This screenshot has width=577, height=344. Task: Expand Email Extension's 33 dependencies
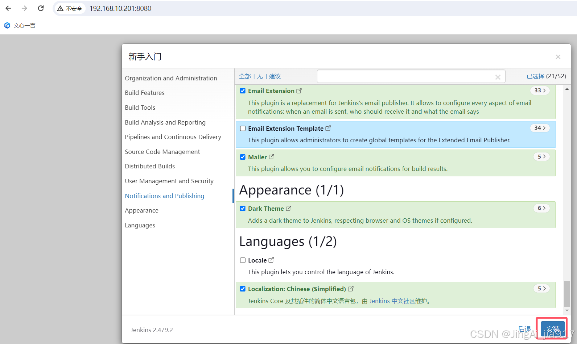(540, 91)
